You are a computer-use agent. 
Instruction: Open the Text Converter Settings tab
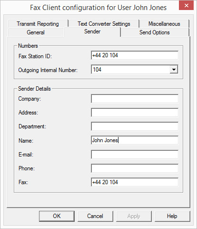(104, 24)
